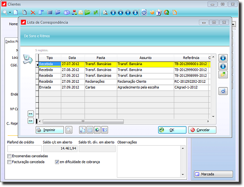Click the globe icon below the grid

pyautogui.click(x=97, y=130)
